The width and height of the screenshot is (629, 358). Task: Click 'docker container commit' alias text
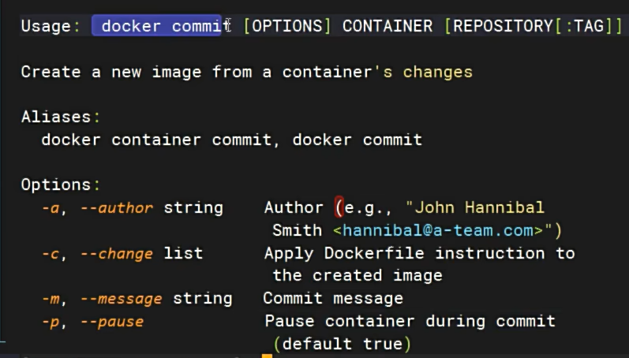156,140
